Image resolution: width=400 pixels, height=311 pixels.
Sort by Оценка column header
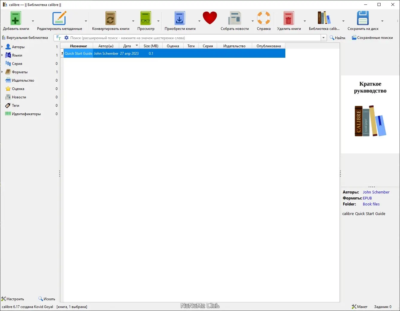tap(173, 46)
